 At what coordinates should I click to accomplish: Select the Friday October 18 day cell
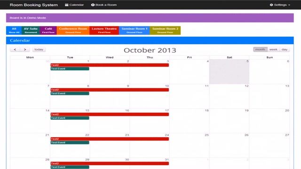click(x=189, y=121)
